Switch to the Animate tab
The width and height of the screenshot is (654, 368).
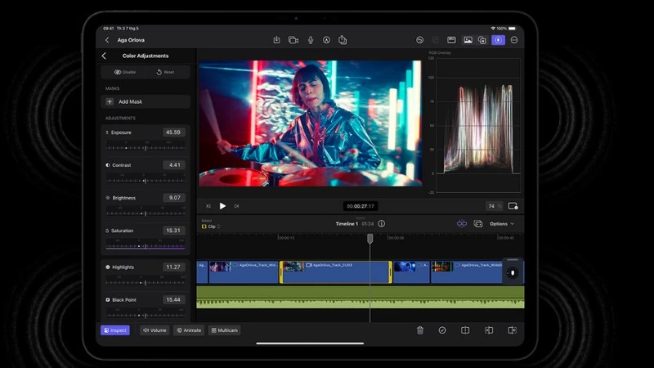[189, 330]
